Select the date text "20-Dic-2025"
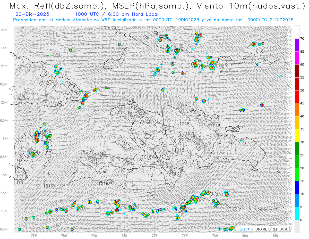Image resolution: width=309 pixels, height=239 pixels. pos(32,14)
